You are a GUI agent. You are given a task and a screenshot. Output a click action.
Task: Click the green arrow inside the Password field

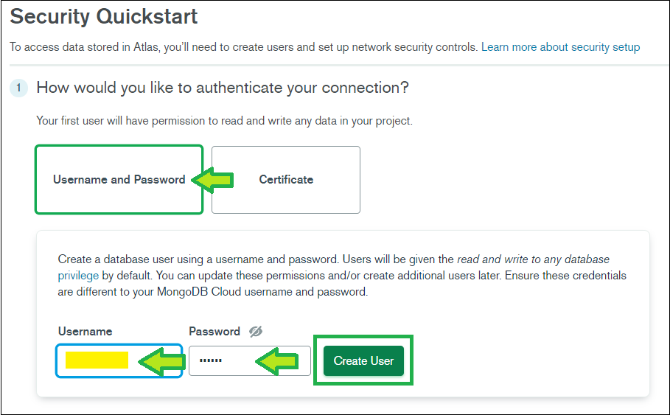(x=277, y=361)
